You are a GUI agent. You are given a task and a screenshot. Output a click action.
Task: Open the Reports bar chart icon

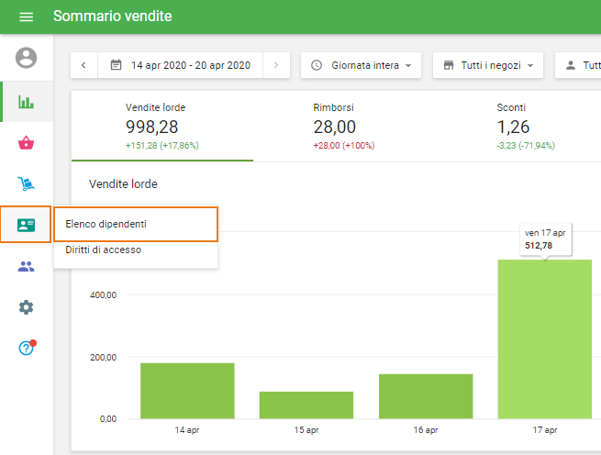click(x=27, y=102)
